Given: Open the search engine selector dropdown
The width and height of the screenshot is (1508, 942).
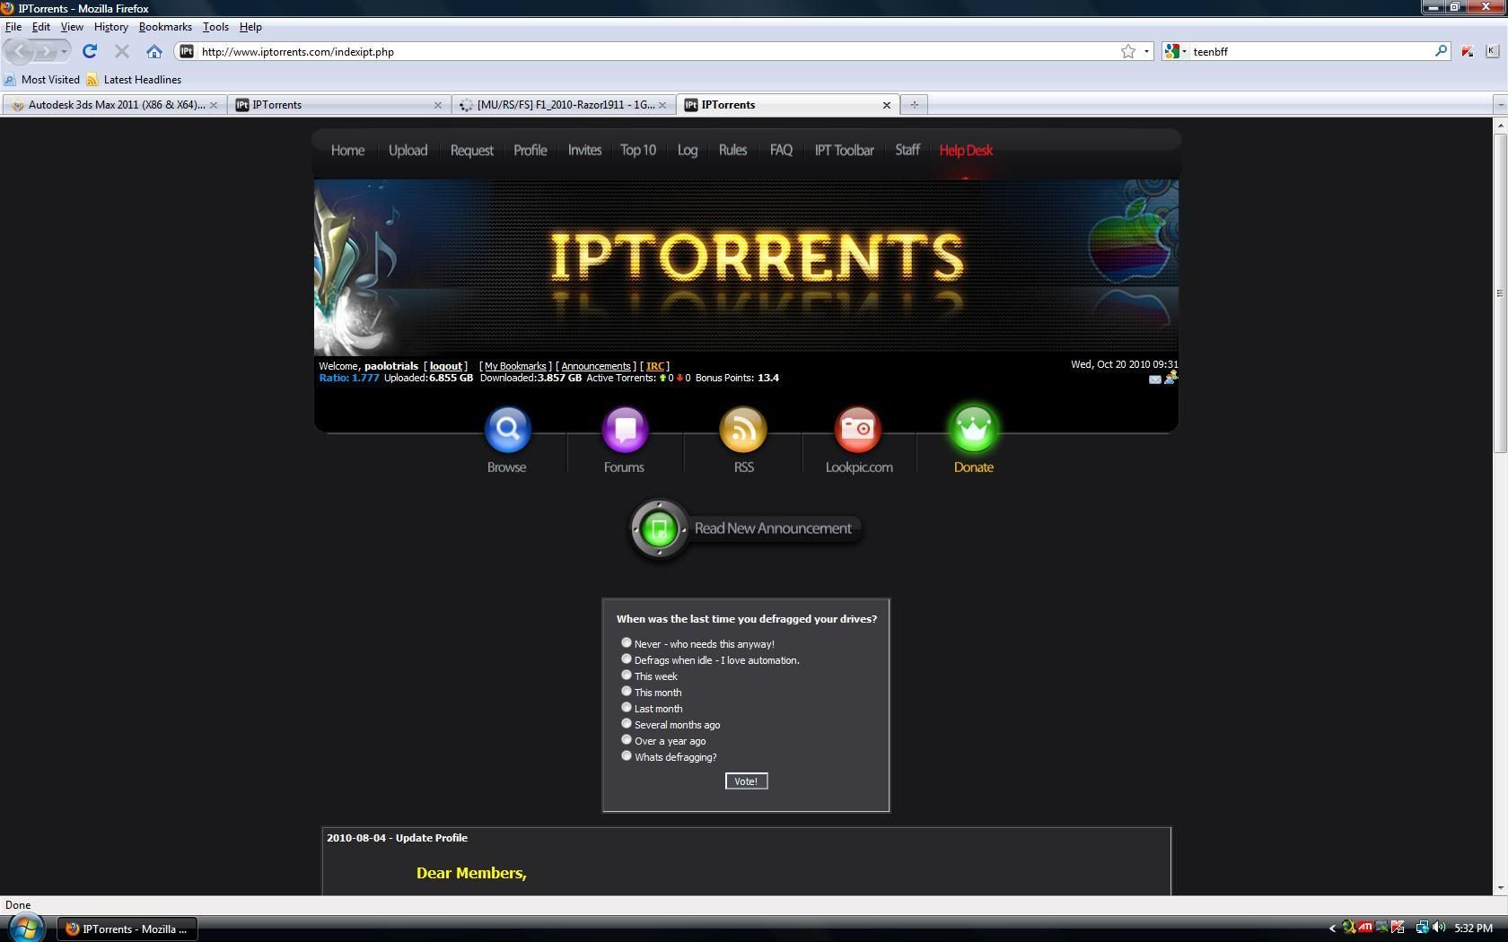Looking at the screenshot, I should click(1176, 51).
